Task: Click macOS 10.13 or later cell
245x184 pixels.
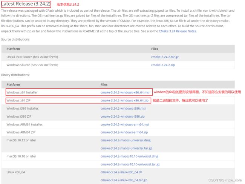Action: point(21,140)
